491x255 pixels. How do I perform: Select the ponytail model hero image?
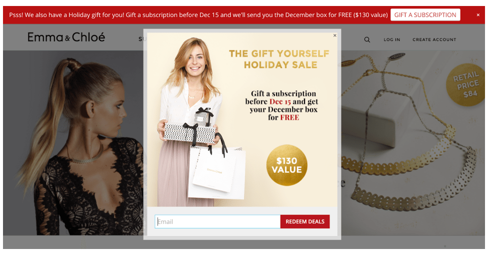(x=73, y=143)
